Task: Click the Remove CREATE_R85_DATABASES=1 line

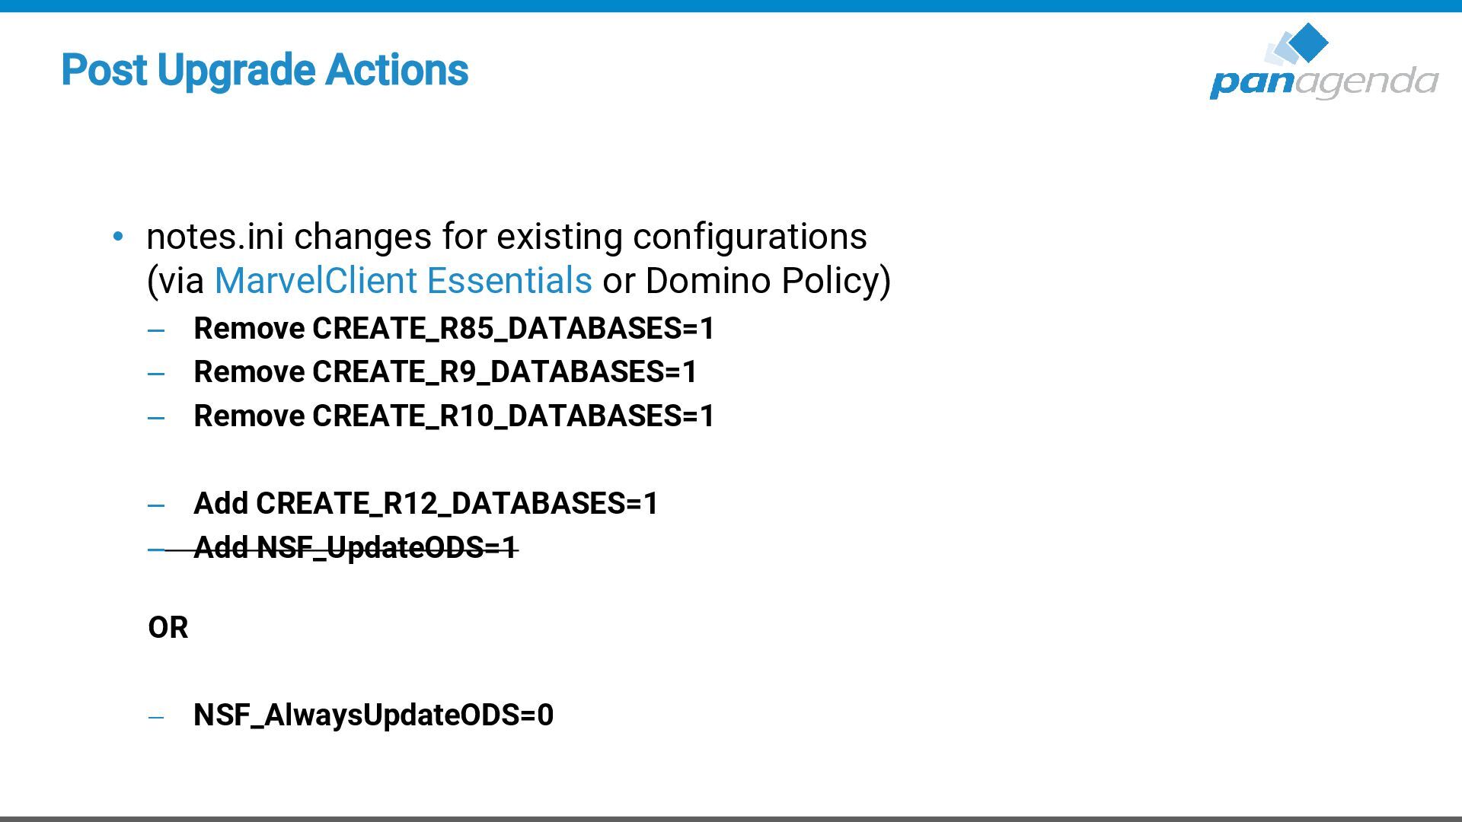Action: (454, 328)
